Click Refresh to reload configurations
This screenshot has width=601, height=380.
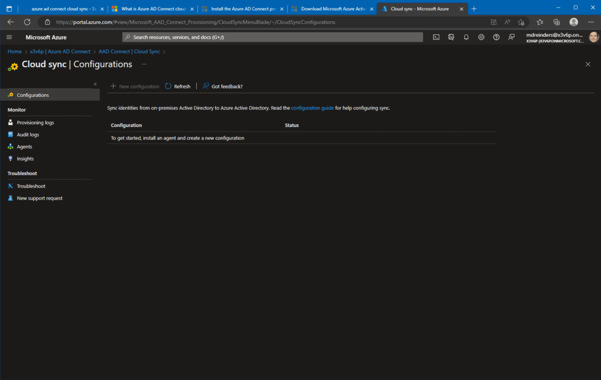[178, 86]
